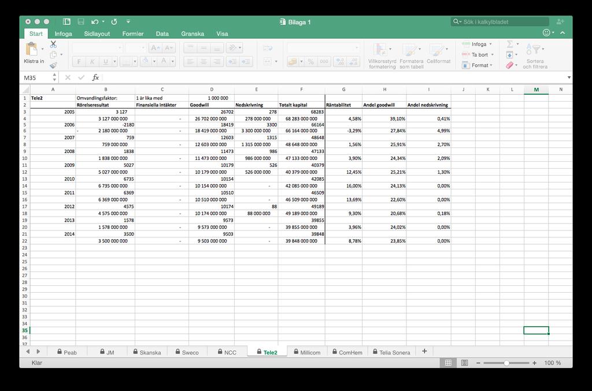Toggle bold F button
The image size is (592, 391).
point(79,61)
